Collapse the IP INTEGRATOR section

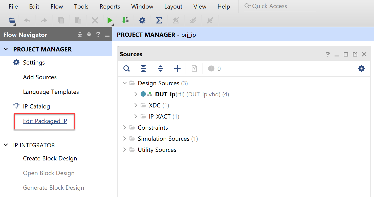tap(6, 145)
